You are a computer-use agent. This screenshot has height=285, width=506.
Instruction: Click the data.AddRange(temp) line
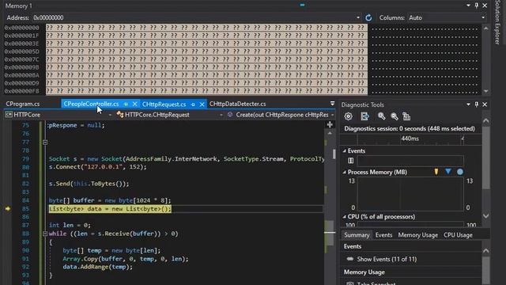coord(98,267)
